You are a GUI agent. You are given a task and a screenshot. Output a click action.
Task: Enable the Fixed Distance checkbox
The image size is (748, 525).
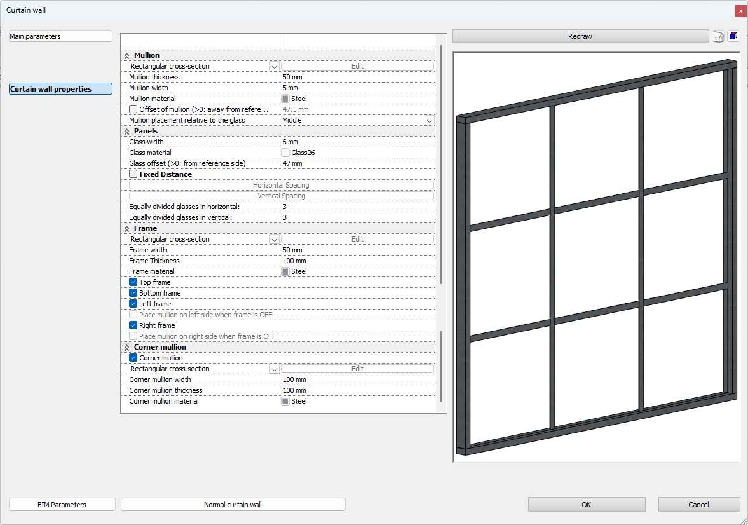tap(133, 174)
